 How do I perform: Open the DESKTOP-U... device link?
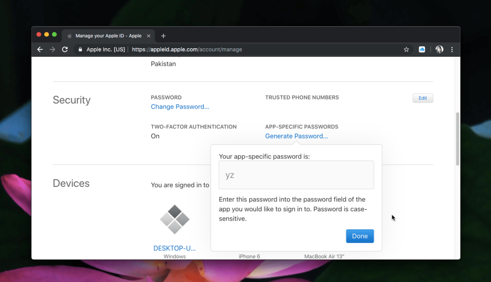pyautogui.click(x=175, y=248)
